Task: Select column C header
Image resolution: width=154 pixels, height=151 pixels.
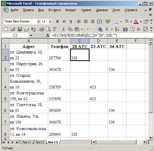Action: tap(80, 41)
